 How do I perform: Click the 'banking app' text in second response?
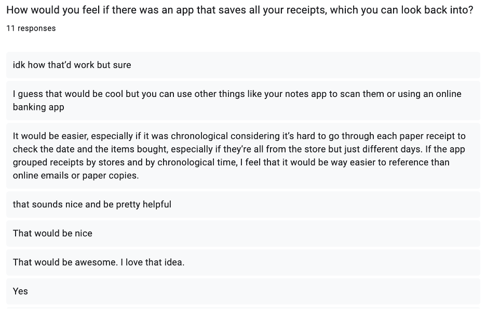tap(38, 107)
